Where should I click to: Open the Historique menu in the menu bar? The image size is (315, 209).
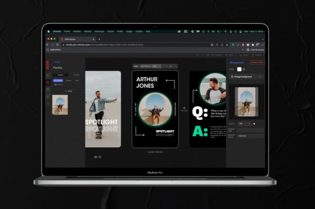(100, 31)
